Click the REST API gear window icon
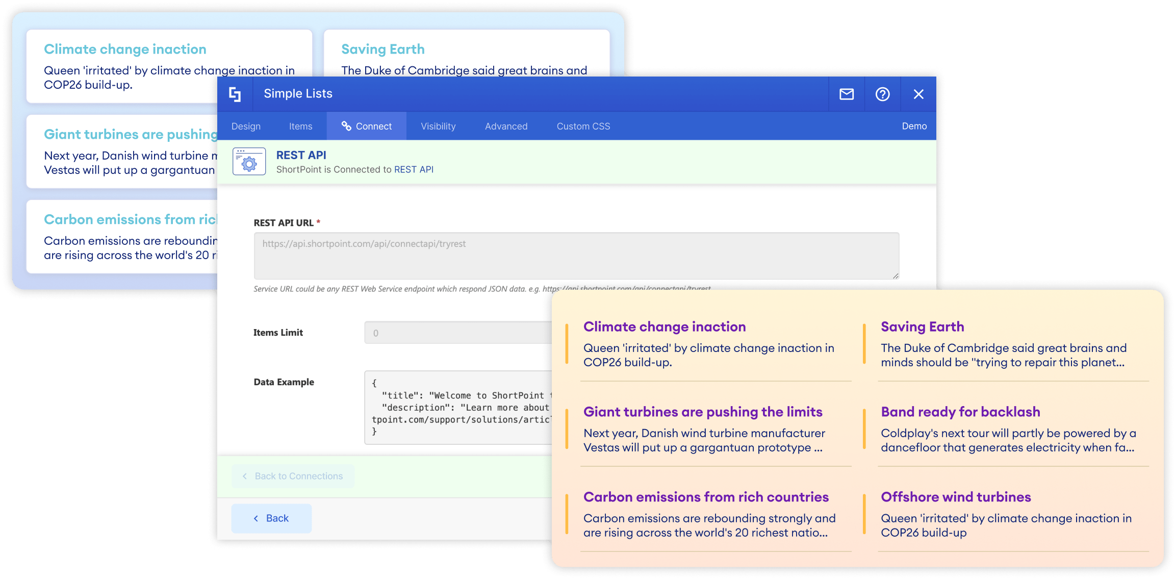 (249, 162)
